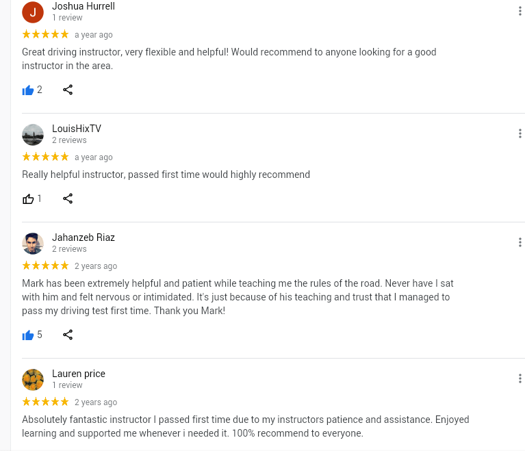The width and height of the screenshot is (525, 451).
Task: Click Jahanzeb Riaz's five-star rating
Action: (45, 266)
